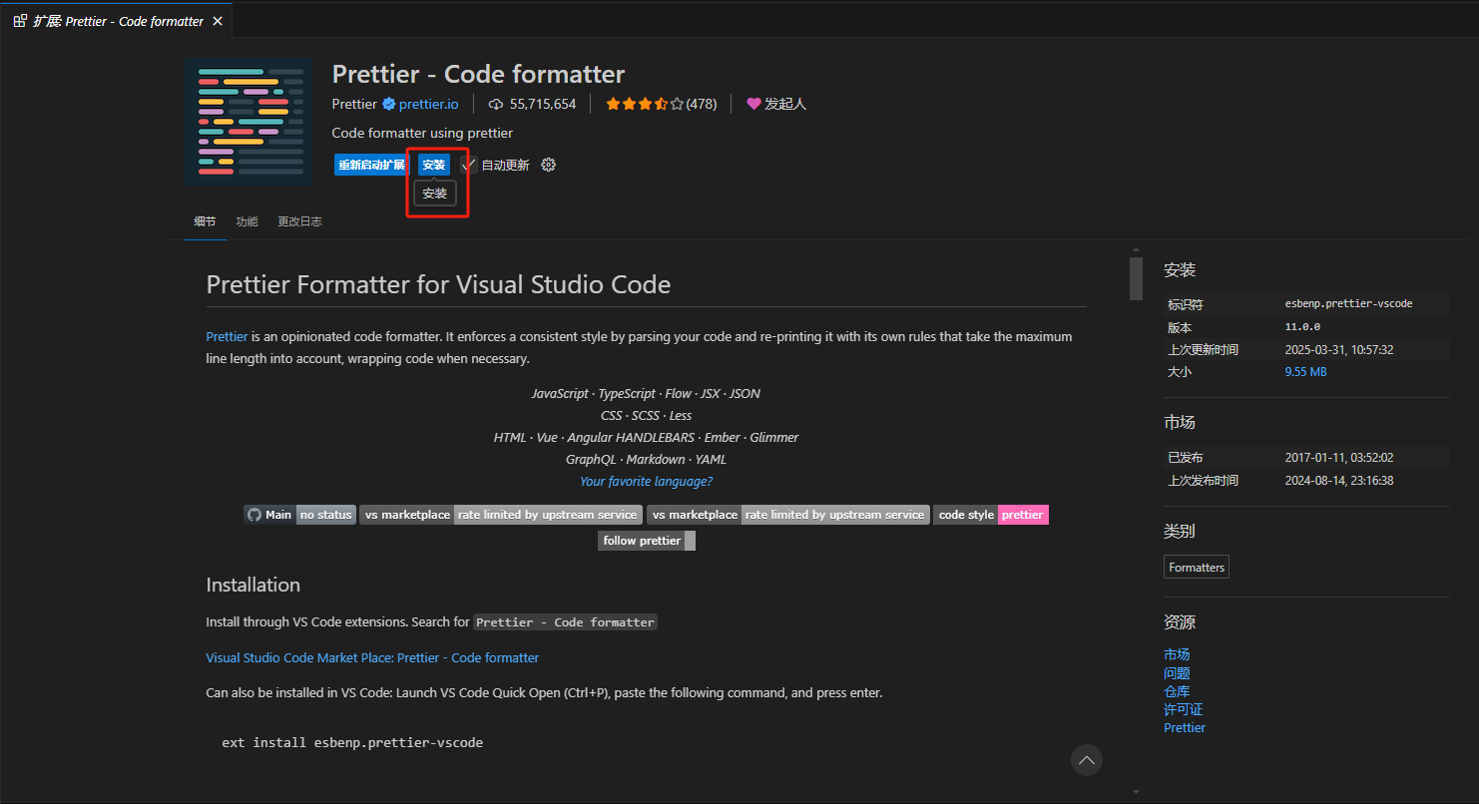The width and height of the screenshot is (1479, 804).
Task: Click the 重新启动扩展 button
Action: [x=372, y=165]
